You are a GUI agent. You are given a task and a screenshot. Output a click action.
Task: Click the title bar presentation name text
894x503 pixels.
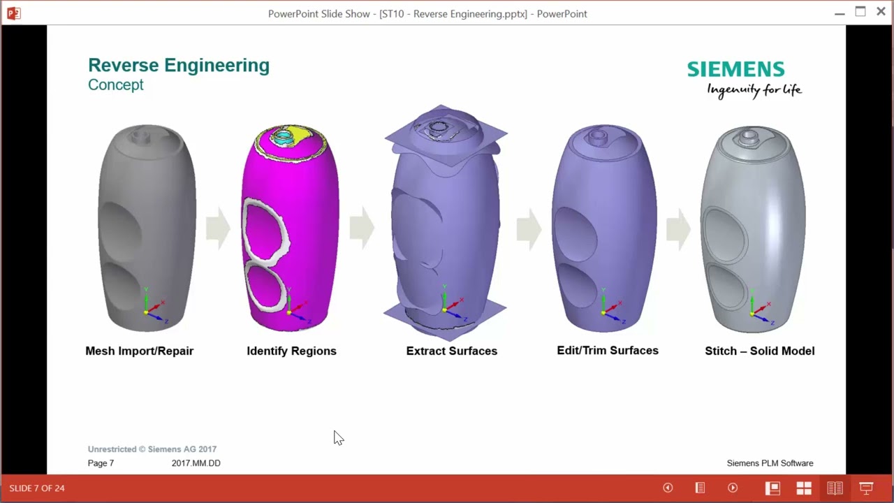click(x=427, y=13)
